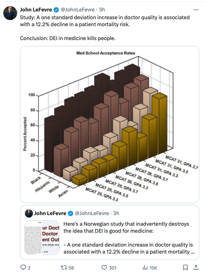
Task: Repost the tweet using the retweet icon
Action: [64, 267]
